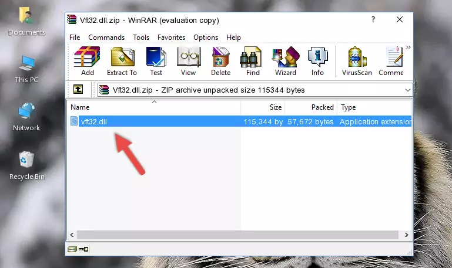Run the Test archive tool
Viewport: 452px width, 268px height.
coord(156,62)
